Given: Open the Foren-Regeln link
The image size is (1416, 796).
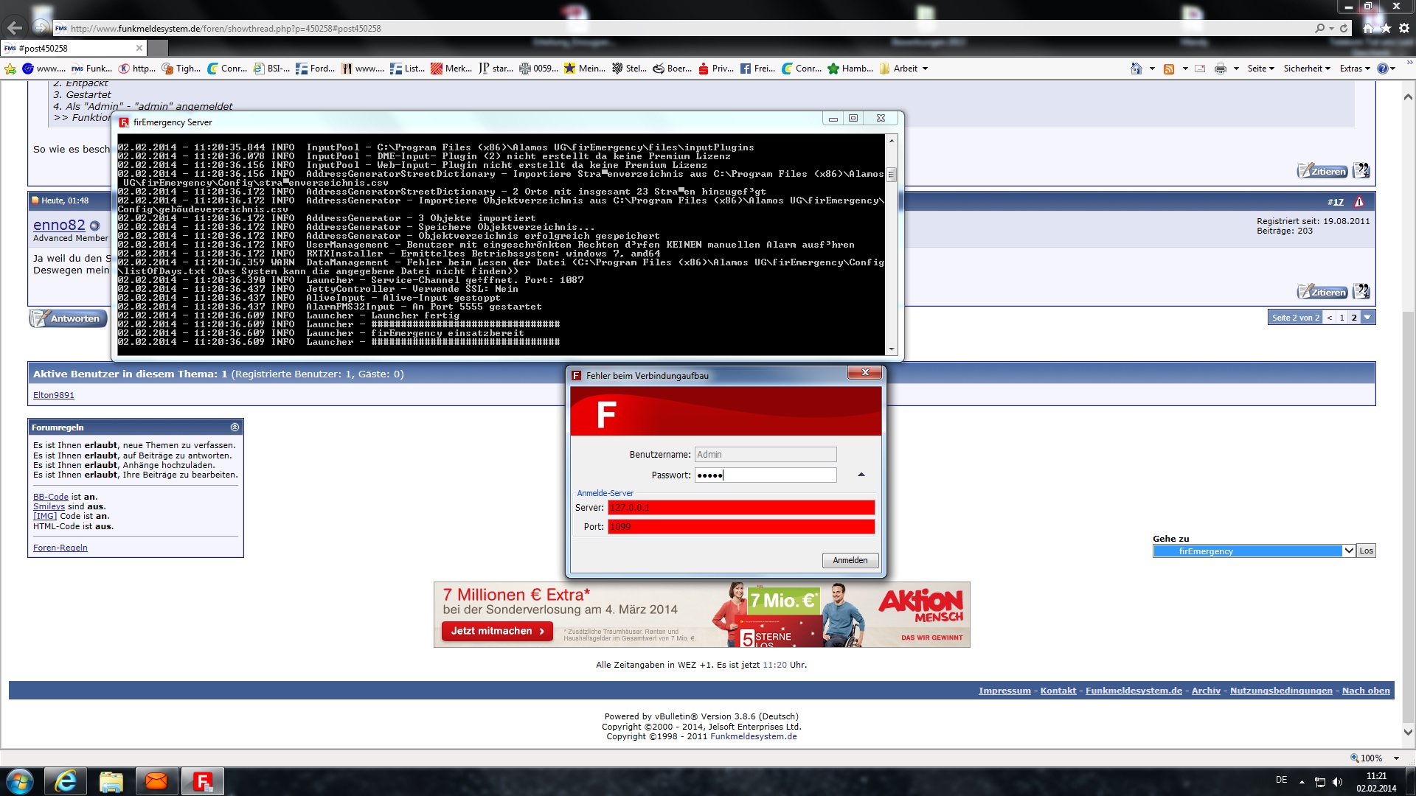Looking at the screenshot, I should (x=60, y=548).
